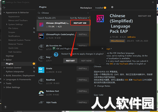This screenshot has width=158, height=112.
Task: Click the Version Control project-level icon
Action: click(x=34, y=68)
